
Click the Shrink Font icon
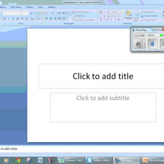35,13
